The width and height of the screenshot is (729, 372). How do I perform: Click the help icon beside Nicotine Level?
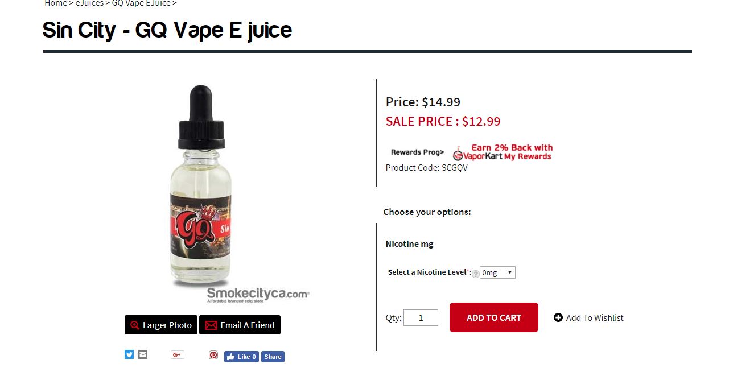point(476,274)
